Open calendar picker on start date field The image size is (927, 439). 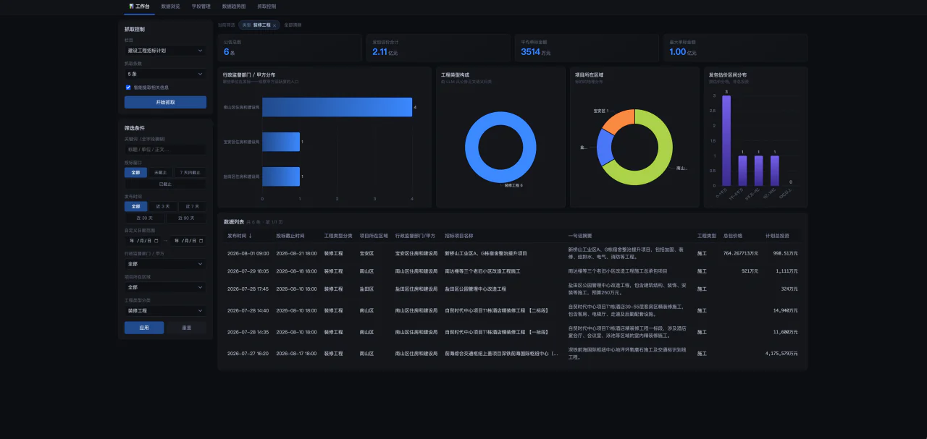click(156, 241)
